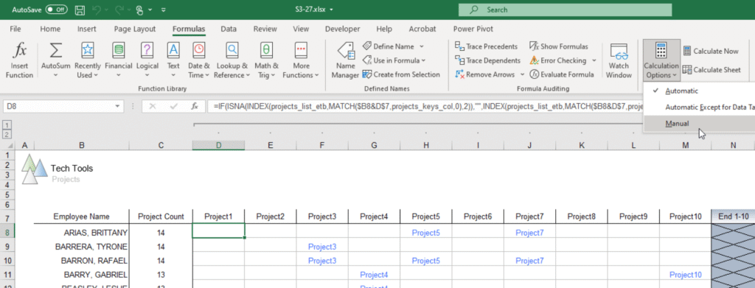Click in the formula bar
Image resolution: width=755 pixels, height=288 pixels.
[426, 106]
